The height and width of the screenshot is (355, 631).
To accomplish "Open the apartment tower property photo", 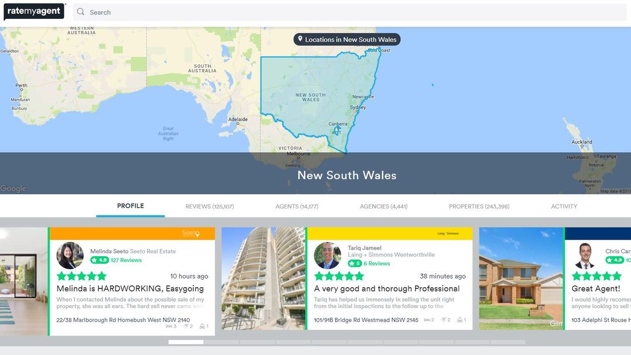I will tap(264, 279).
